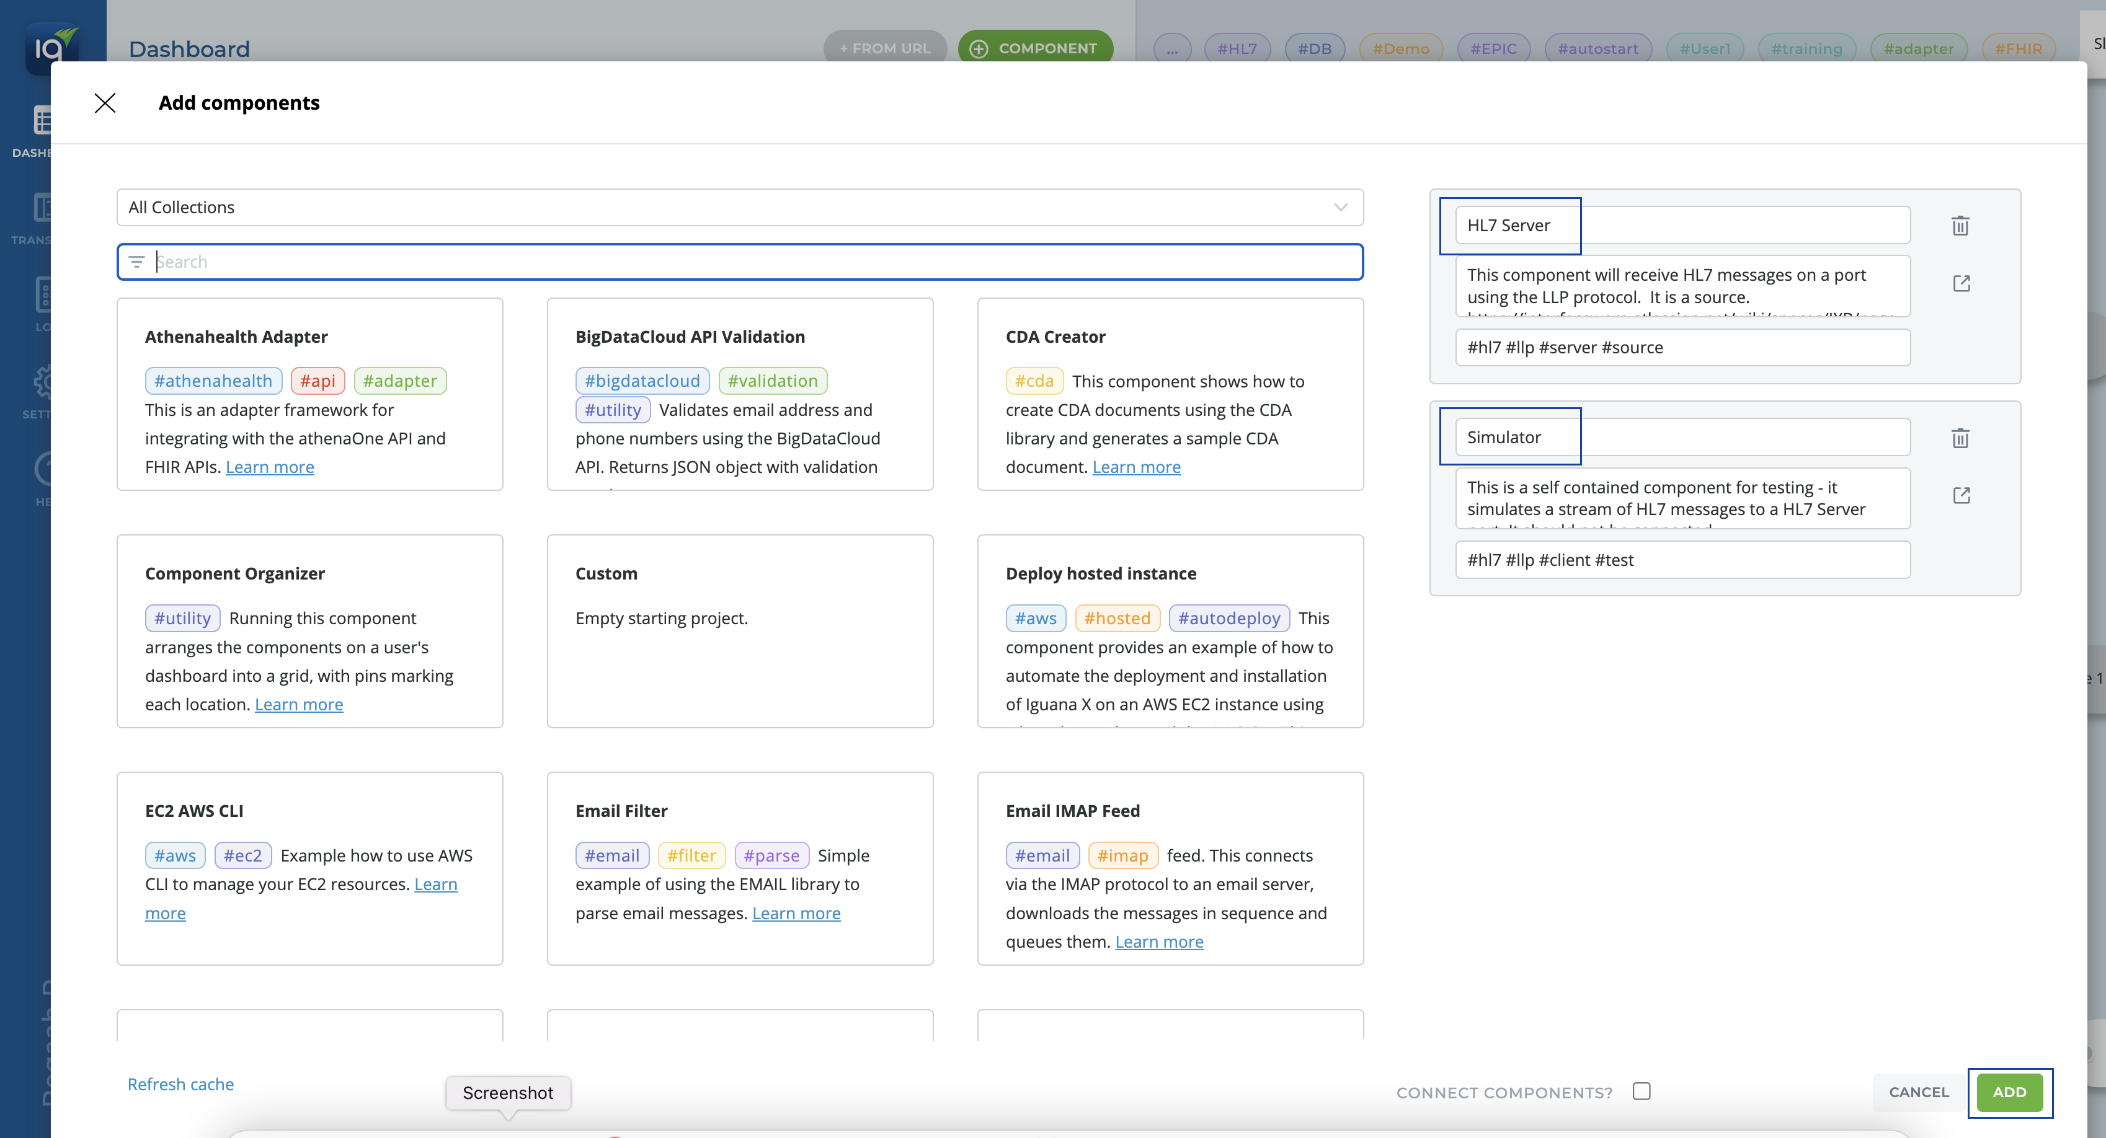Click the #parse tag

771,855
